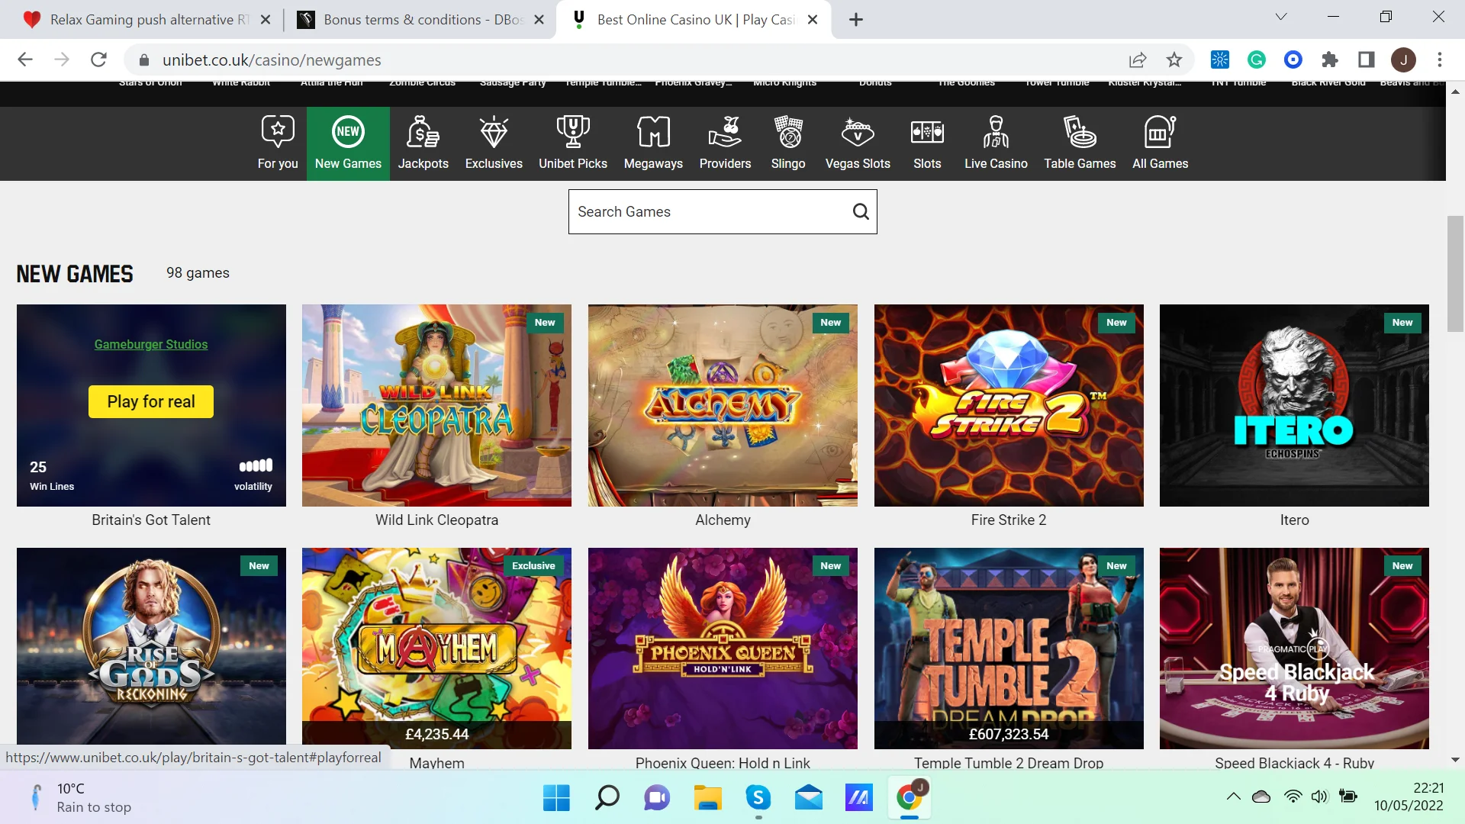Open Mayhem exclusive game thumbnail

(436, 648)
